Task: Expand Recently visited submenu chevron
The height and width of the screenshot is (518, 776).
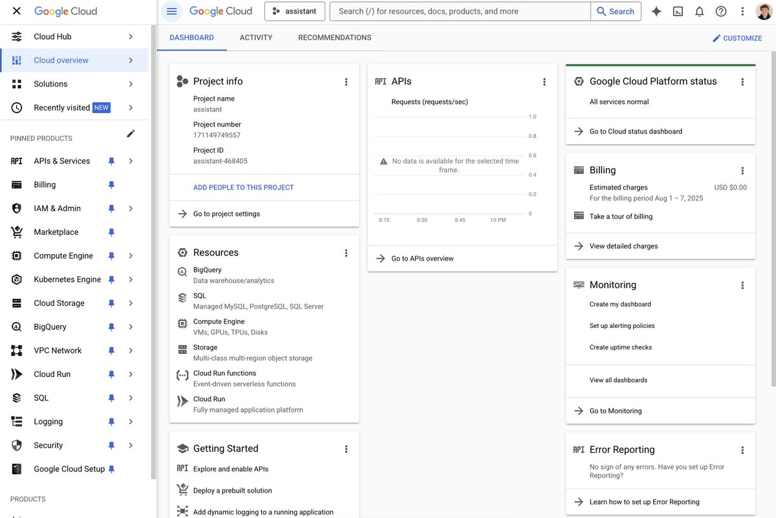Action: tap(131, 107)
